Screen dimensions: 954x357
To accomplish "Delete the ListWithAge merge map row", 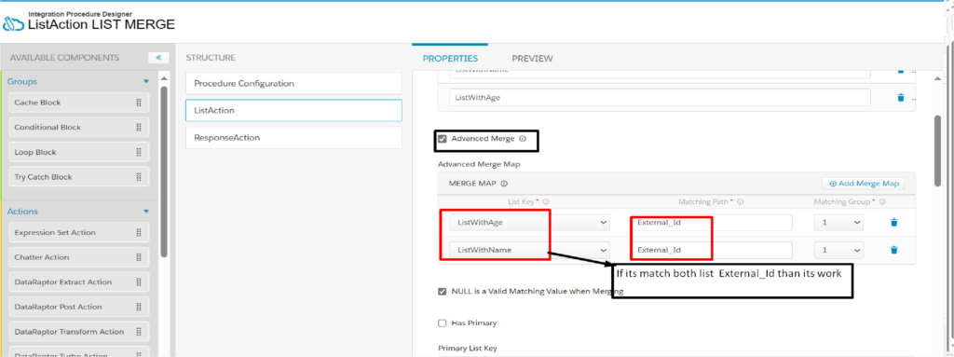I will (893, 223).
